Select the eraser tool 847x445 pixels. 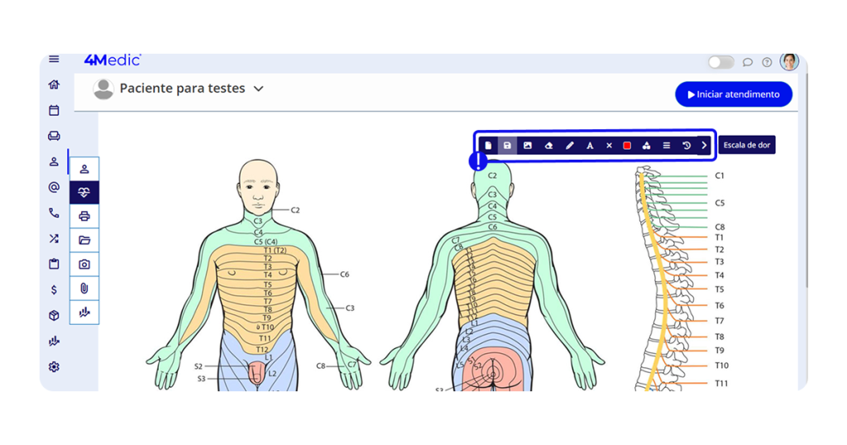tap(548, 146)
